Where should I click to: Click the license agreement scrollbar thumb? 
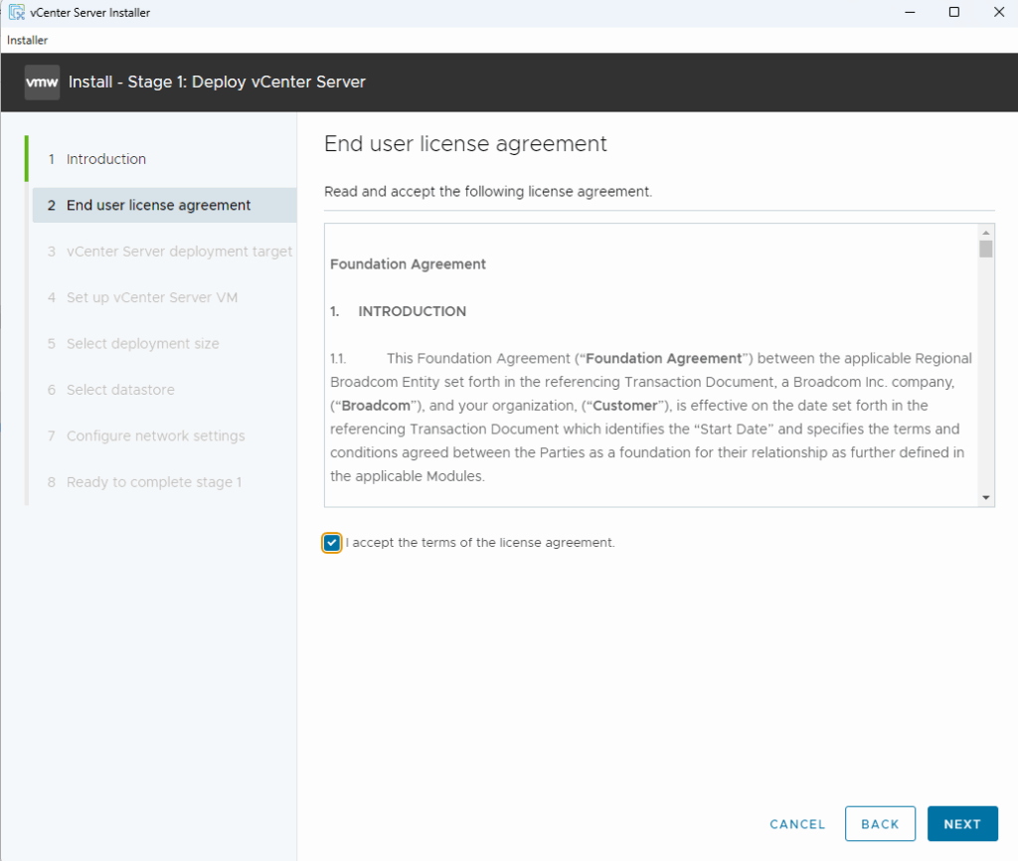coord(986,249)
